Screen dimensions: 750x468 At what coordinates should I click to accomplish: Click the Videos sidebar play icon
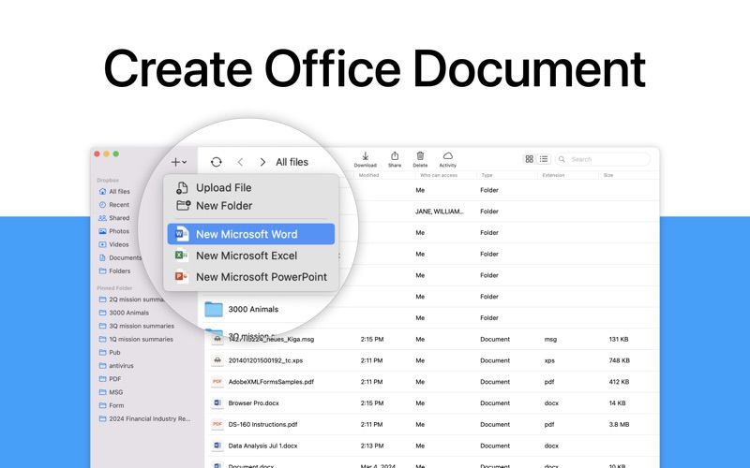coord(102,244)
